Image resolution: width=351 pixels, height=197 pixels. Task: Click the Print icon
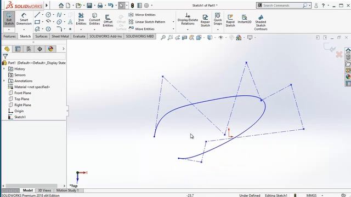point(100,5)
